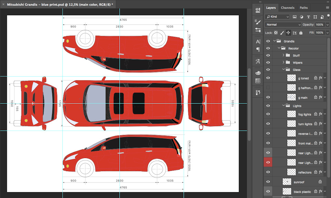Hide the Wipers group
Image resolution: width=331 pixels, height=198 pixels.
click(x=268, y=62)
